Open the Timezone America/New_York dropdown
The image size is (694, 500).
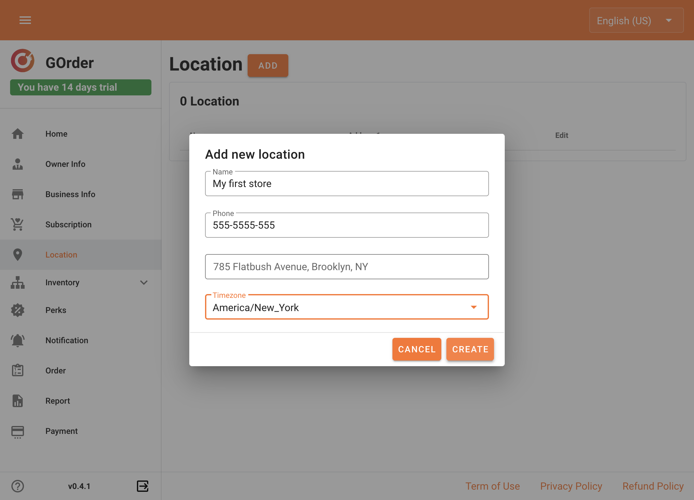click(347, 307)
